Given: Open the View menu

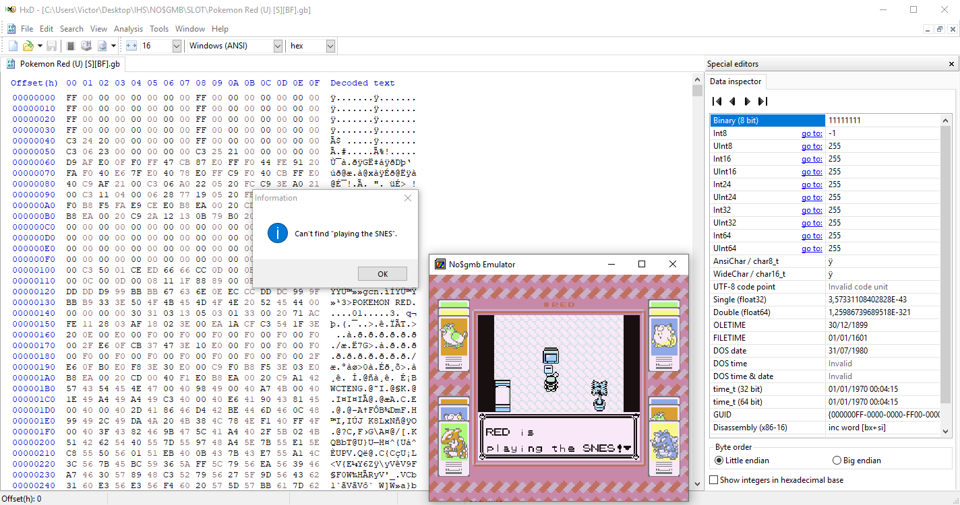Looking at the screenshot, I should (x=98, y=29).
